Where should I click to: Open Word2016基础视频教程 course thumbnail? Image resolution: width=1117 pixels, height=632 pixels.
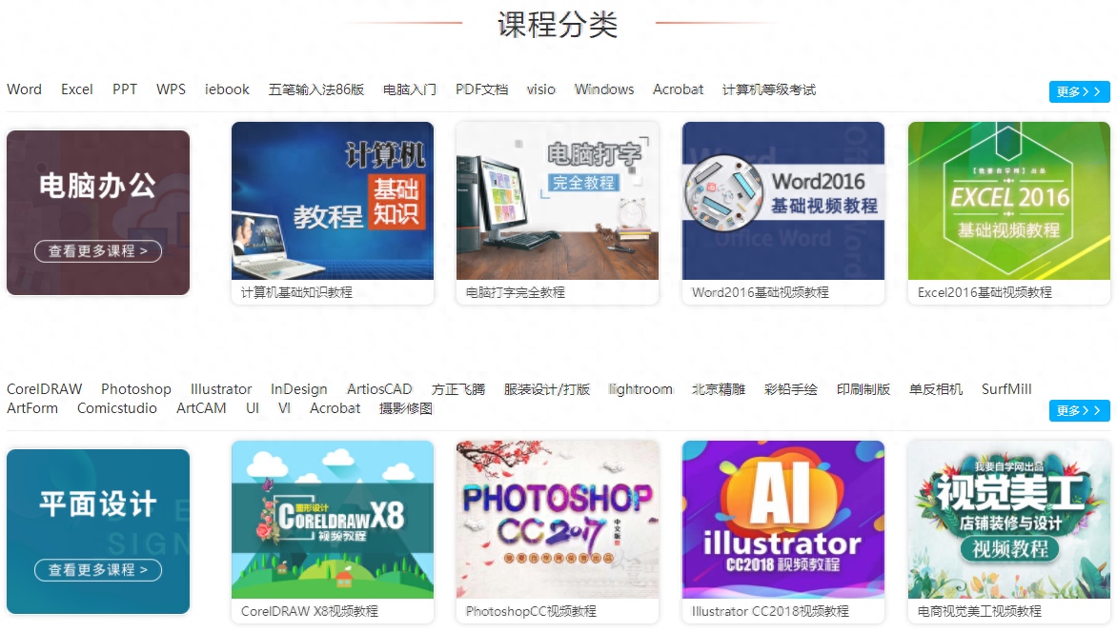click(x=783, y=201)
